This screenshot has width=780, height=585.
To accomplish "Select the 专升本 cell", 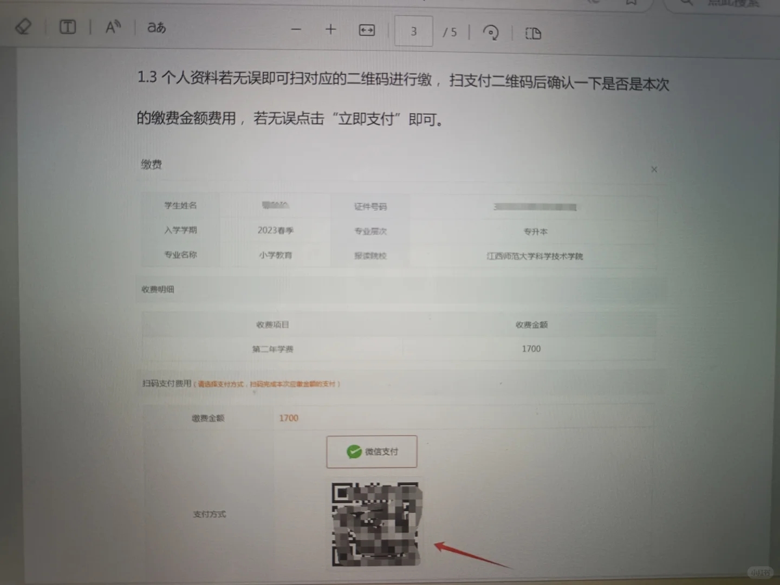I will 535,231.
